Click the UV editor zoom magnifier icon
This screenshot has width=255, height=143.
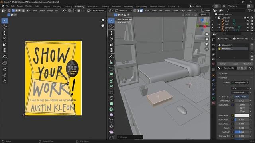103,20
